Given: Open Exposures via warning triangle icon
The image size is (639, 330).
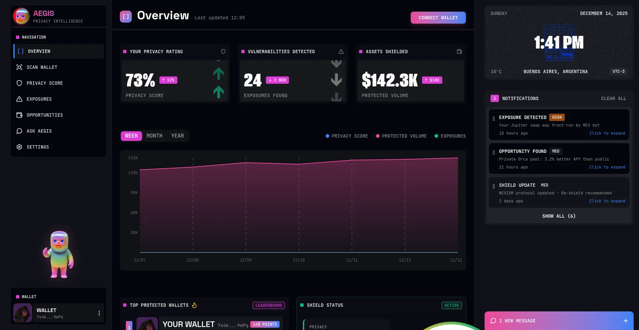Looking at the screenshot, I should [x=19, y=99].
